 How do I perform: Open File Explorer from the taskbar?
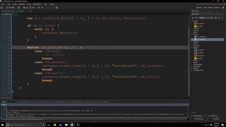(x=66, y=125)
